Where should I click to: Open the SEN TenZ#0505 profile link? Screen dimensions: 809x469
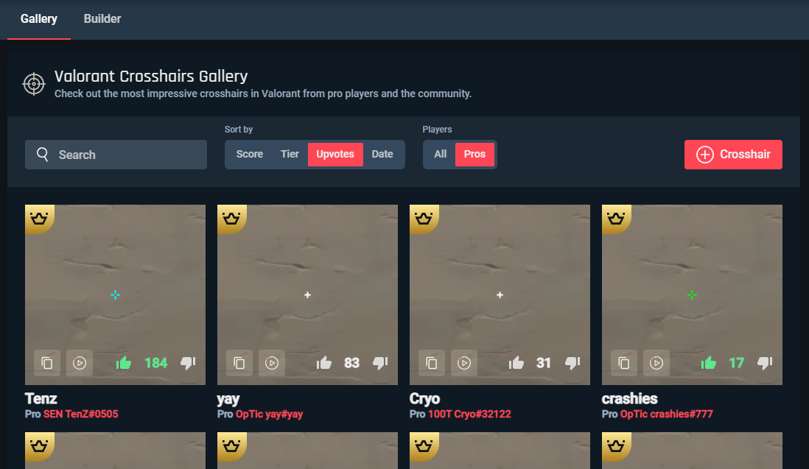click(80, 414)
